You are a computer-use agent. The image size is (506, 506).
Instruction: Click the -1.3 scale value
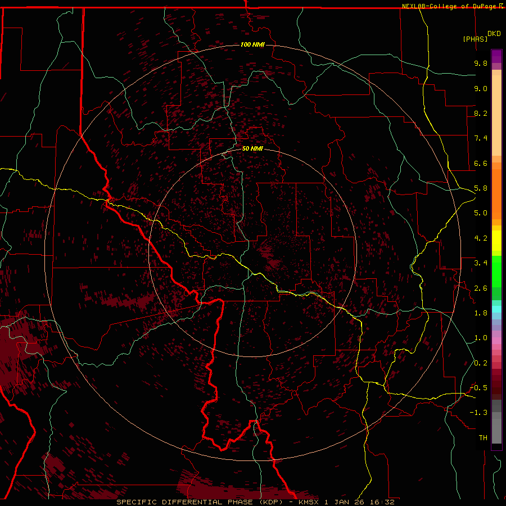tap(478, 413)
